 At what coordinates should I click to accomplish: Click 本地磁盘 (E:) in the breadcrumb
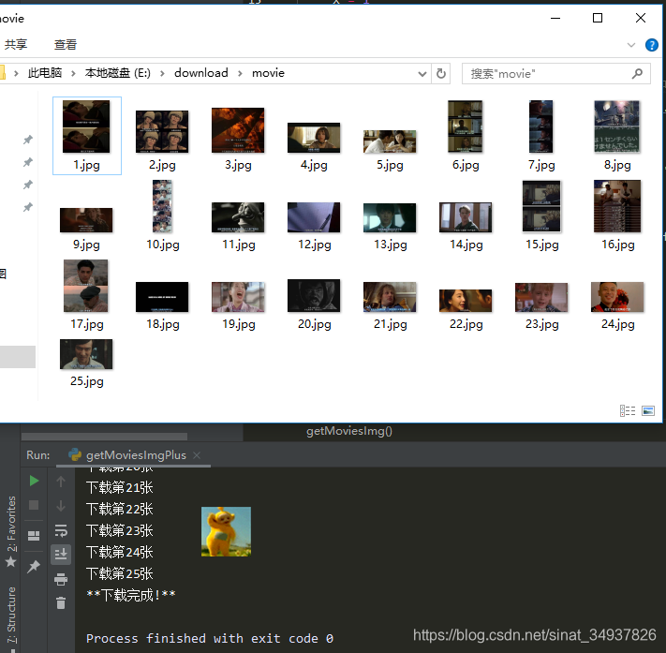coord(118,73)
